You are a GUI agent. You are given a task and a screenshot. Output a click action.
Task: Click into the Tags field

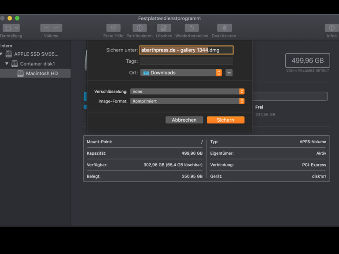tap(186, 61)
